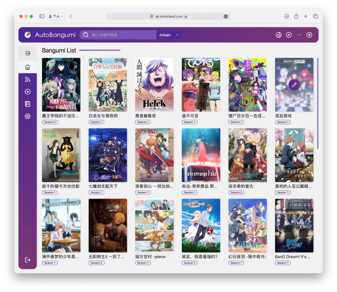337x292 pixels.
Task: Collapse the sidebar menu icon
Action: click(x=28, y=53)
